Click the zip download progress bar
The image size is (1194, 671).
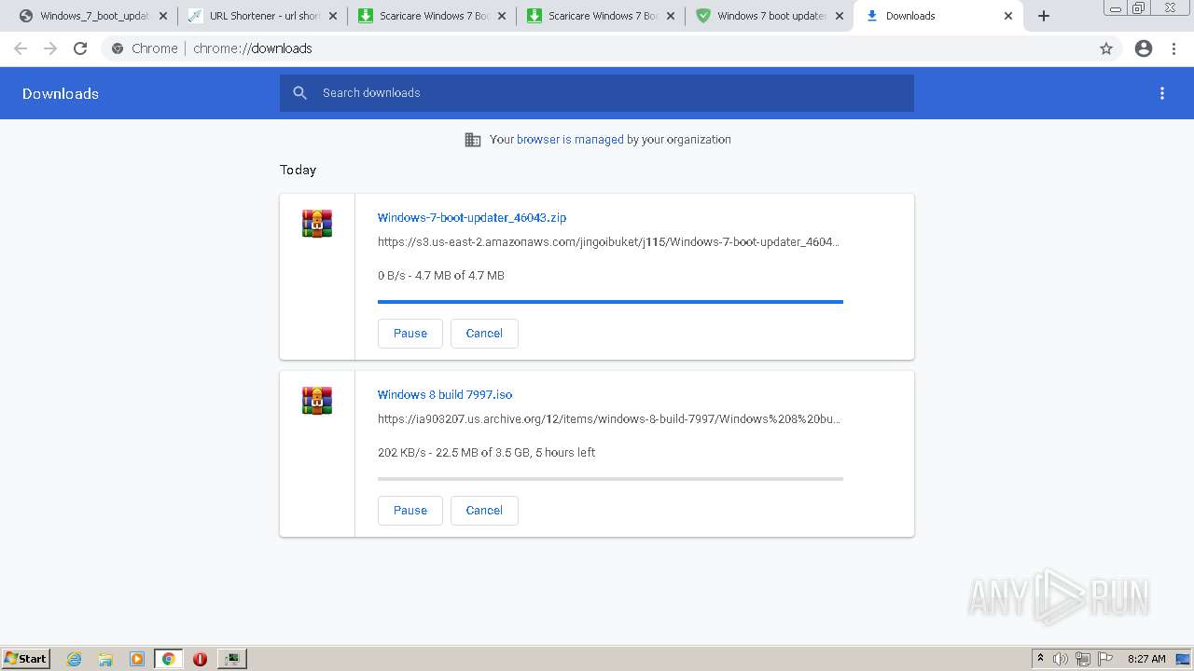tap(610, 302)
